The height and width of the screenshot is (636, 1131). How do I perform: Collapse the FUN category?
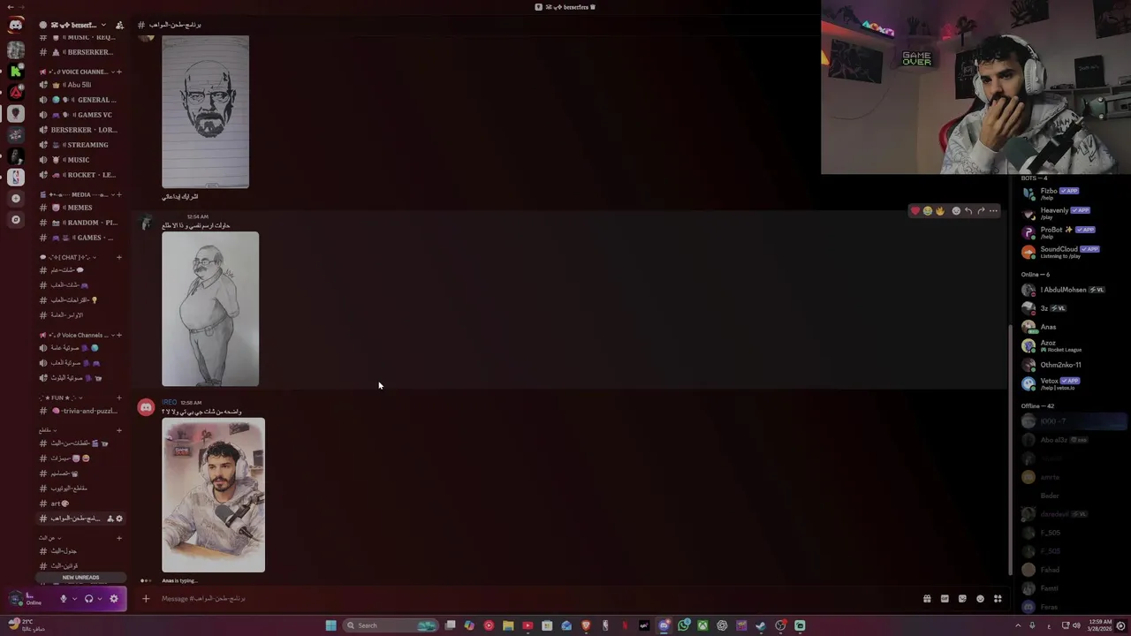(61, 397)
